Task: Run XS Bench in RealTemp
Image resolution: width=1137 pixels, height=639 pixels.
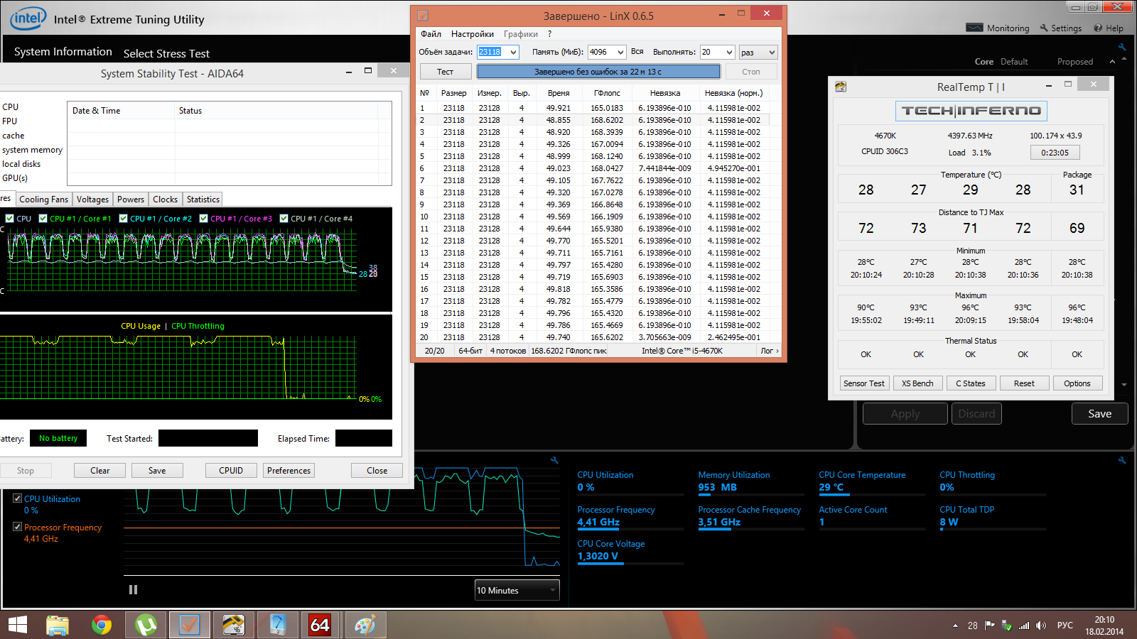Action: [917, 383]
